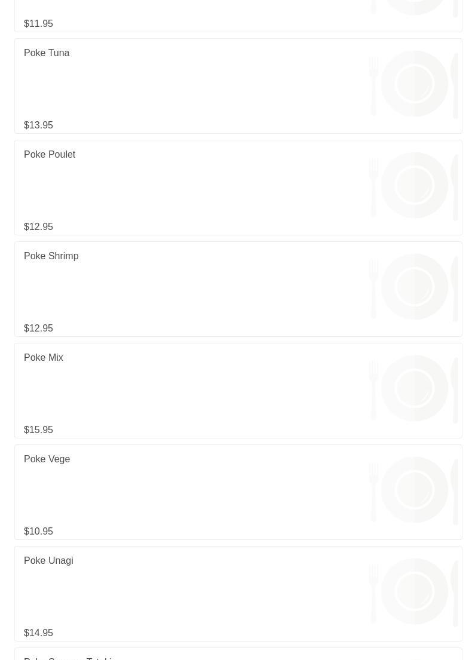Screen dimensions: 469x660
Task: Select the Poke Vege item name
Action: (47, 459)
